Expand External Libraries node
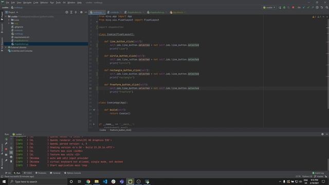Viewport: 329px width, 185px height. click(x=6, y=47)
